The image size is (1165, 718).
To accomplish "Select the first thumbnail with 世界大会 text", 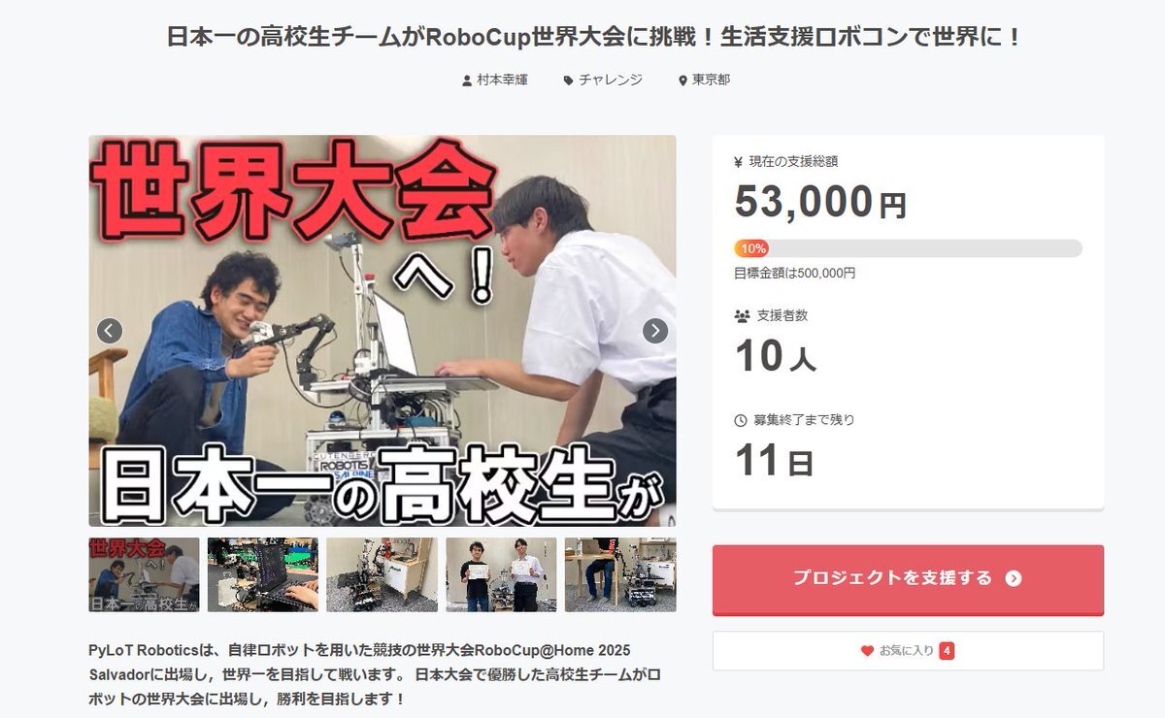I will pyautogui.click(x=144, y=574).
